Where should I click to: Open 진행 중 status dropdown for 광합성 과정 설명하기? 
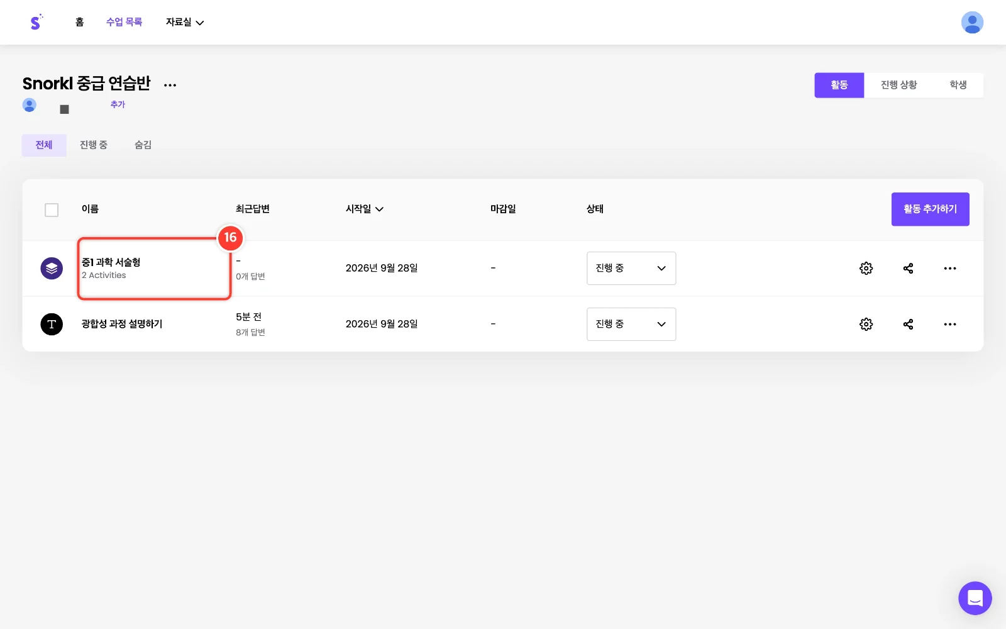pos(631,325)
